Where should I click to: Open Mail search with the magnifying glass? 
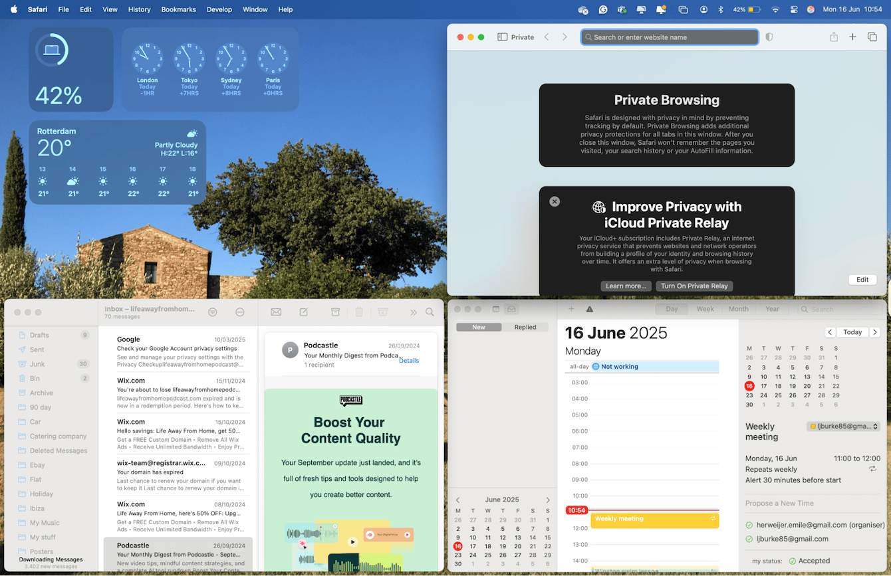(428, 311)
